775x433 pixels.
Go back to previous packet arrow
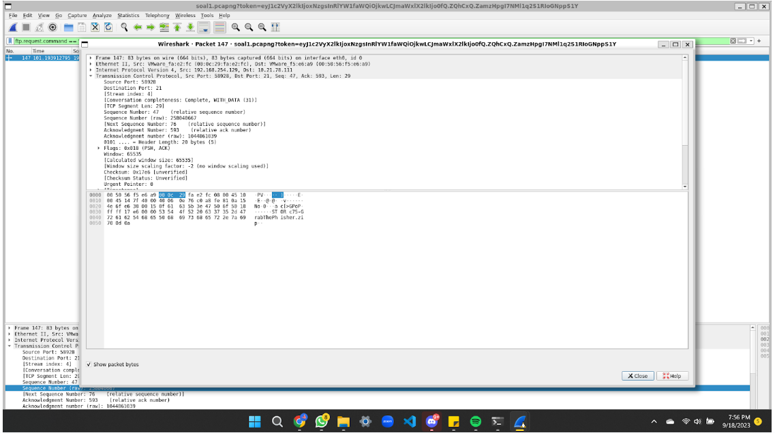pyautogui.click(x=138, y=28)
